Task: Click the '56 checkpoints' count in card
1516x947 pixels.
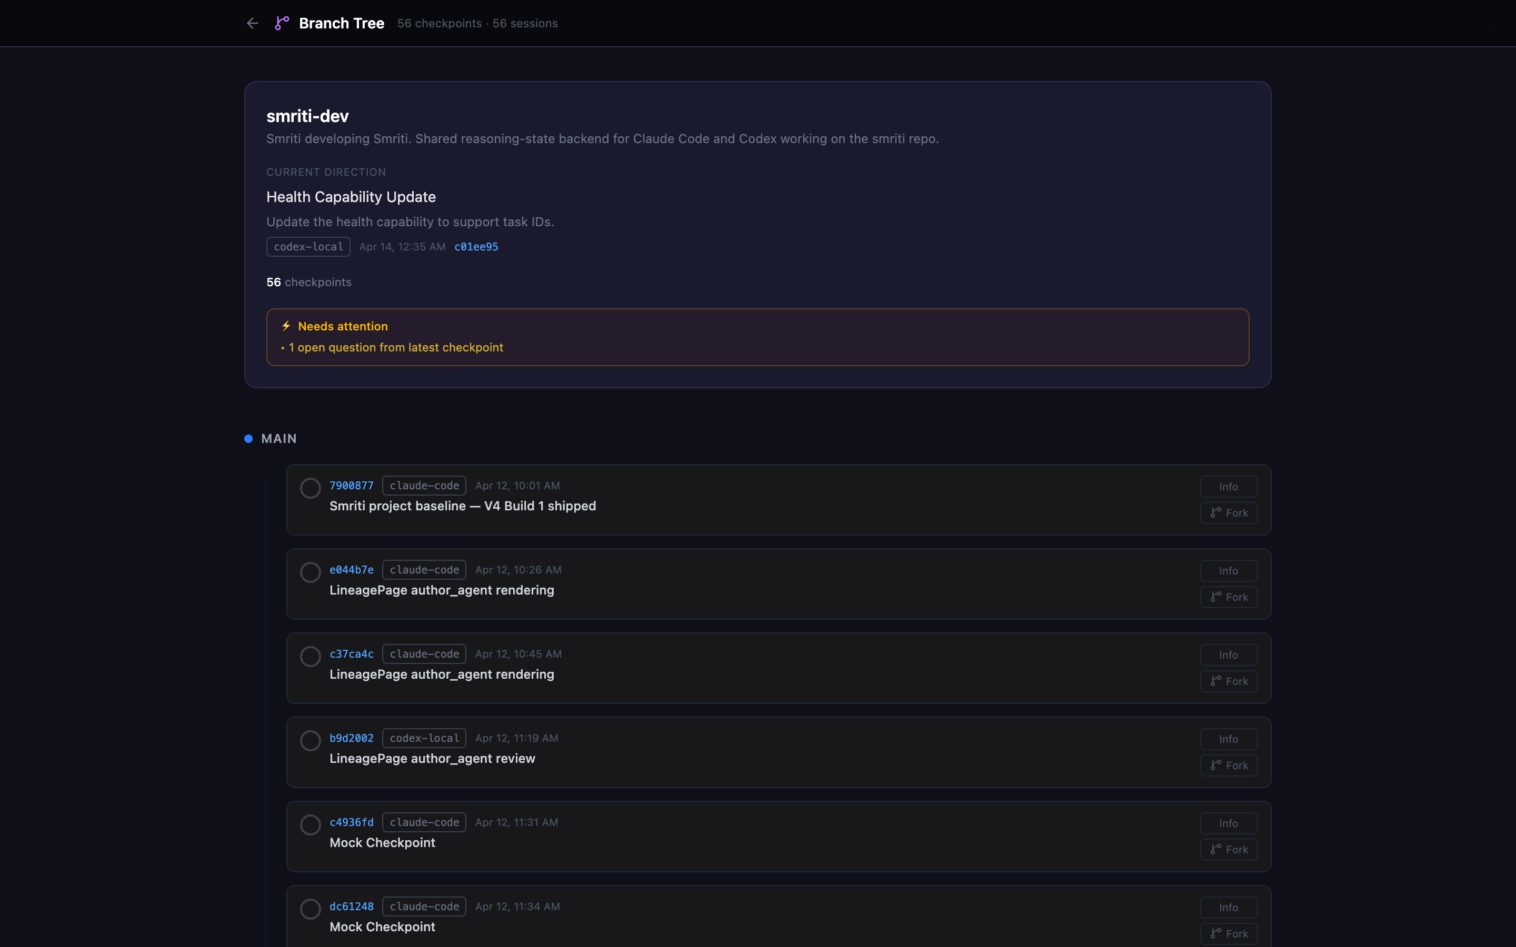Action: coord(309,283)
